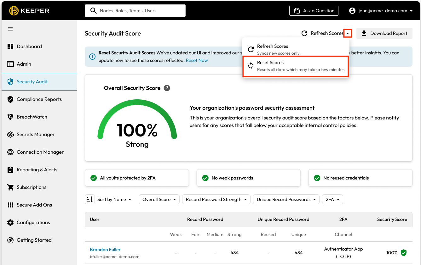This screenshot has width=421, height=265.
Task: Click the Overall Security Score help icon
Action: [x=167, y=88]
